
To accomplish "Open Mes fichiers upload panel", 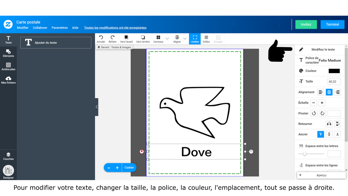I will (x=8, y=80).
